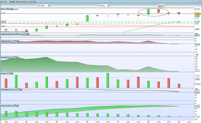Screen dimensions: 202x123
Task: Click the yellow current price label on axis
Action: [198, 14]
